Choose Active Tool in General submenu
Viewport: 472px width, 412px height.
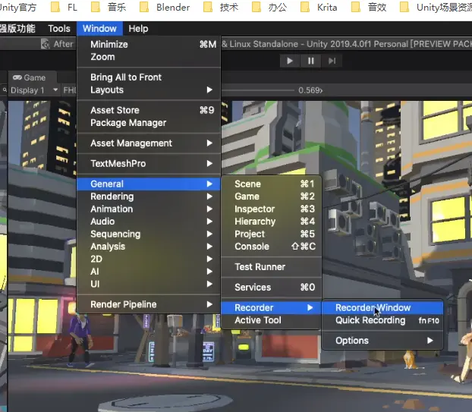pyautogui.click(x=271, y=320)
